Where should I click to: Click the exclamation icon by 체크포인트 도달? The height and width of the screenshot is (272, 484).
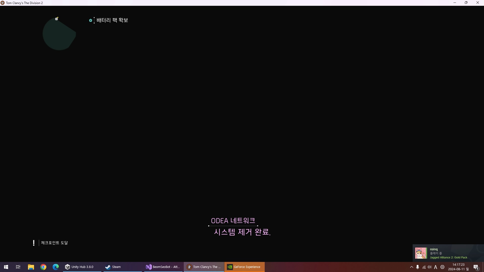point(34,243)
